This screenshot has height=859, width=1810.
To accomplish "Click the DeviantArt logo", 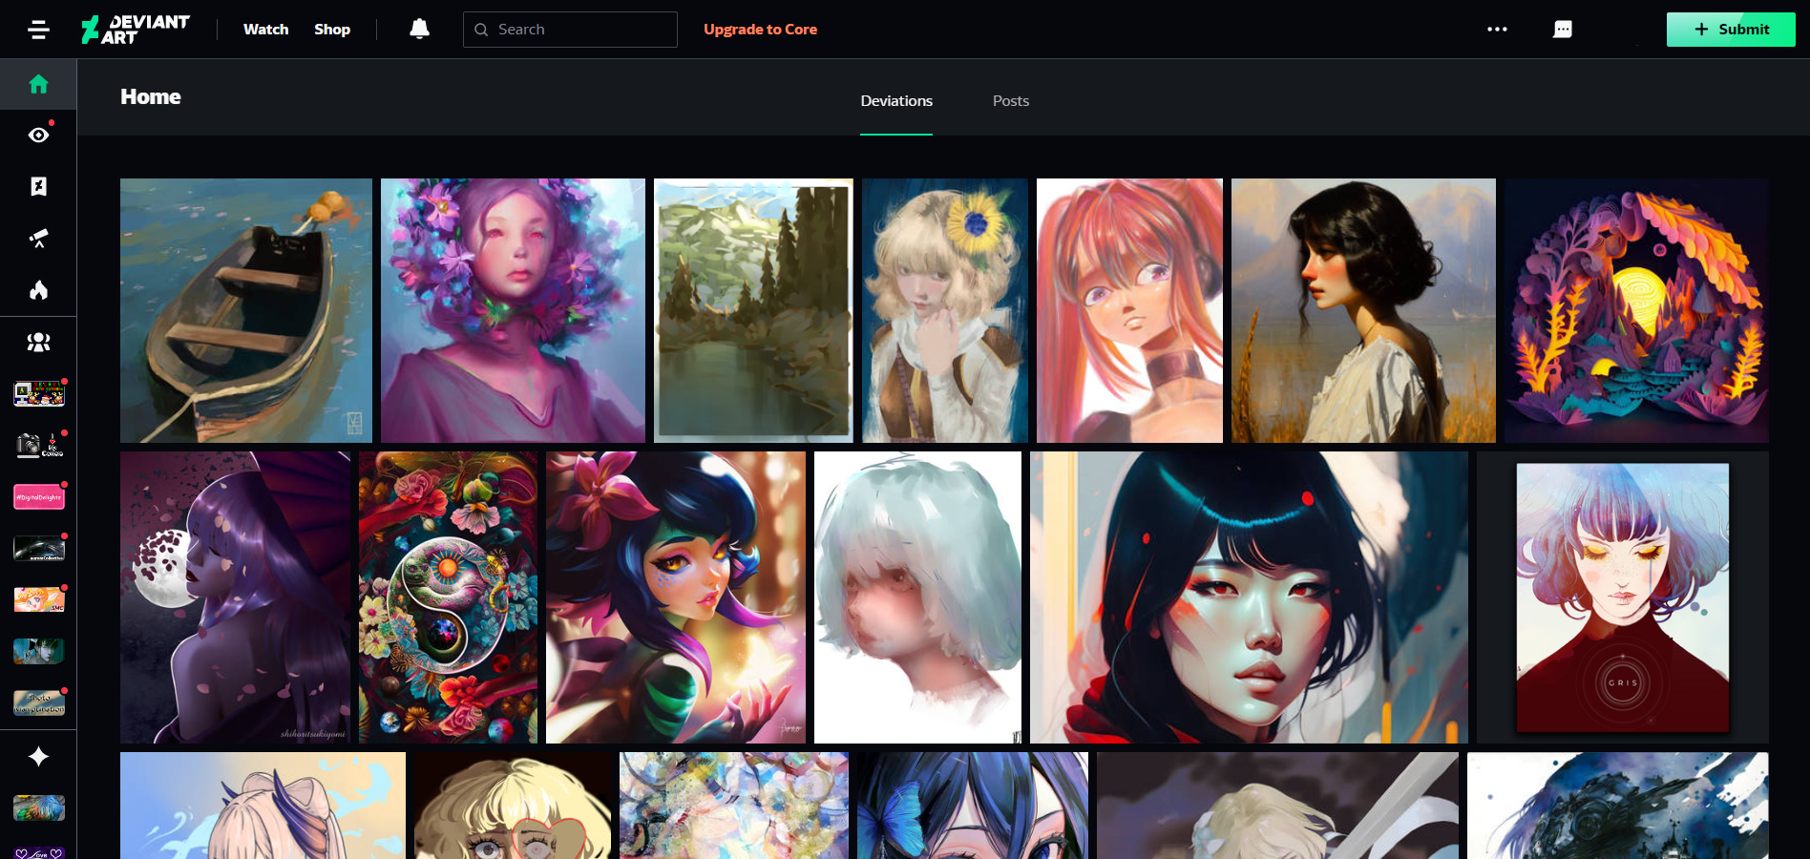I will (136, 30).
